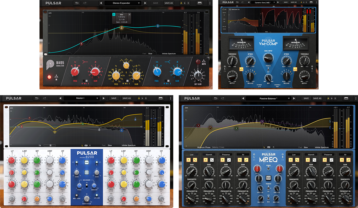Click SAVE button in Passive Balance toolbar
The height and width of the screenshot is (208, 358).
pos(306,98)
